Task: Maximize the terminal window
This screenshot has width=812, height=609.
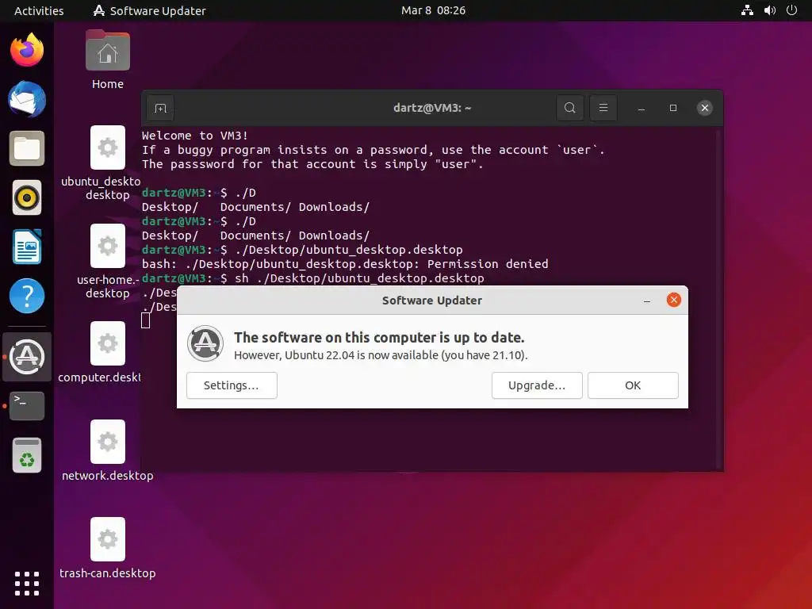Action: click(673, 108)
